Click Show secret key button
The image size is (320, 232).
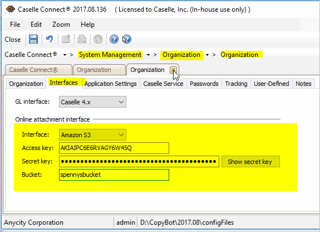[250, 162]
